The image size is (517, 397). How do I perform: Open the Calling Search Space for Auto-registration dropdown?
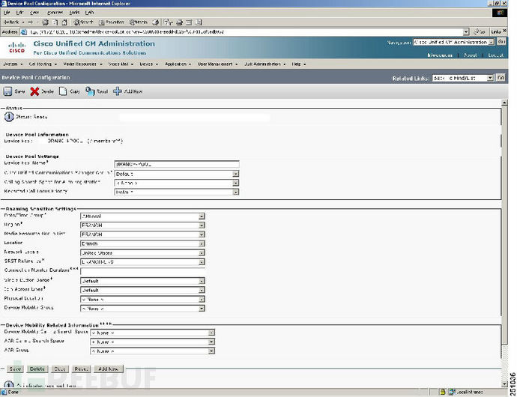pyautogui.click(x=177, y=183)
